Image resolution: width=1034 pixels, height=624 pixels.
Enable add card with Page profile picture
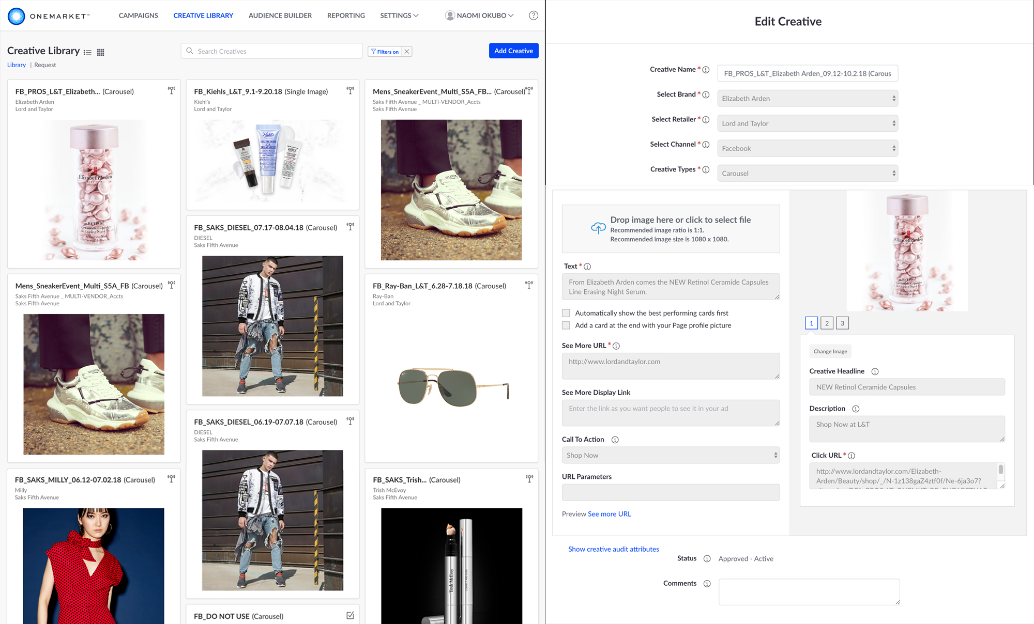[566, 325]
